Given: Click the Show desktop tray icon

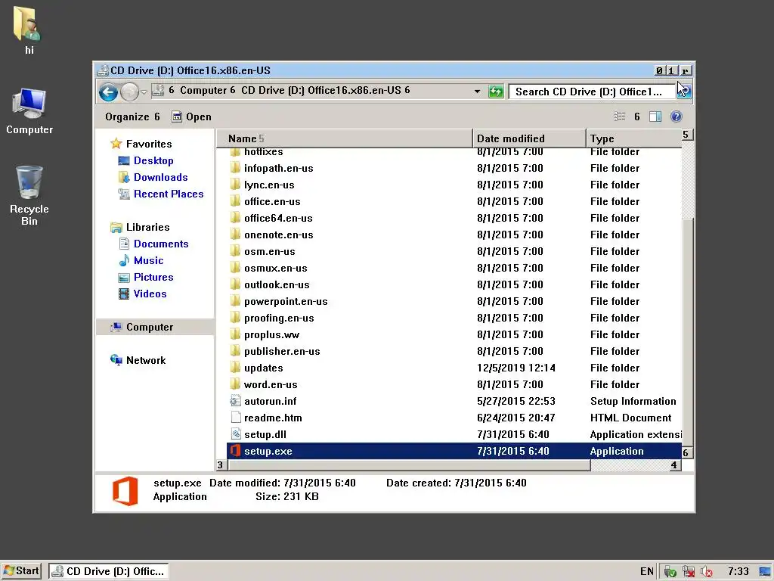Looking at the screenshot, I should (x=765, y=572).
